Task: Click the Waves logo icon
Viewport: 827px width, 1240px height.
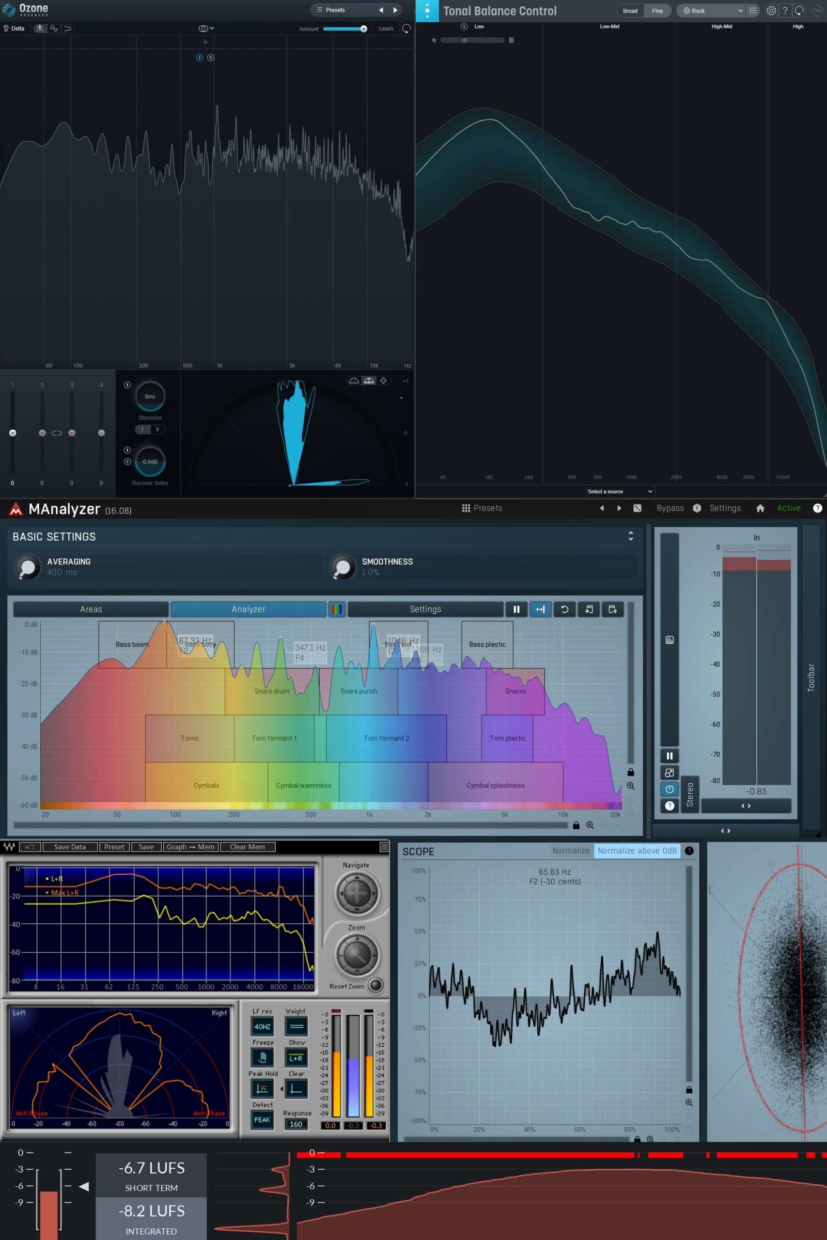Action: (x=9, y=847)
